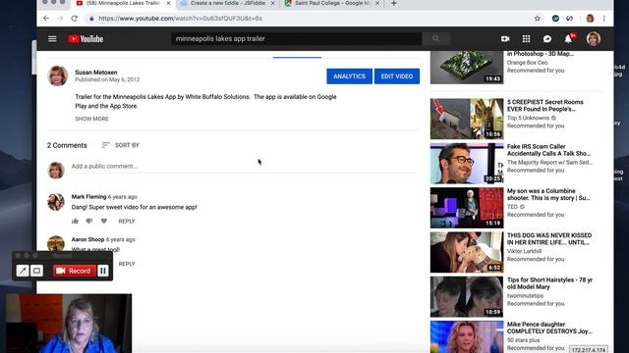Click the red Record button

(x=75, y=271)
